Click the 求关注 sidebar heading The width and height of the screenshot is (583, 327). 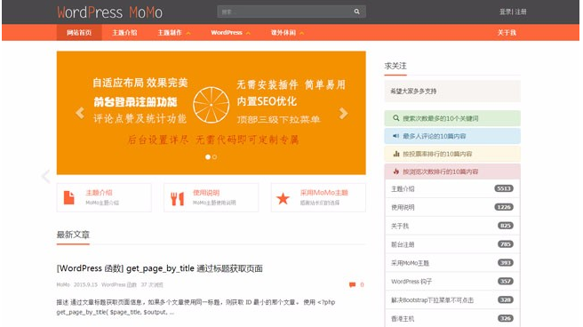(395, 66)
